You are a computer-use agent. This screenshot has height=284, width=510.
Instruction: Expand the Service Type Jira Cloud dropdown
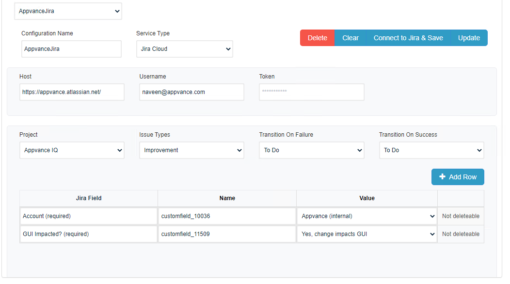(x=184, y=49)
